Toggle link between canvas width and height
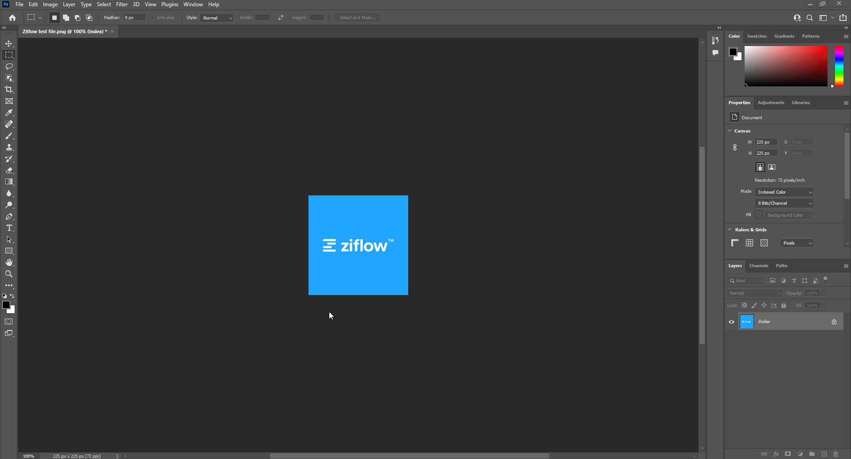The width and height of the screenshot is (851, 459). tap(735, 148)
